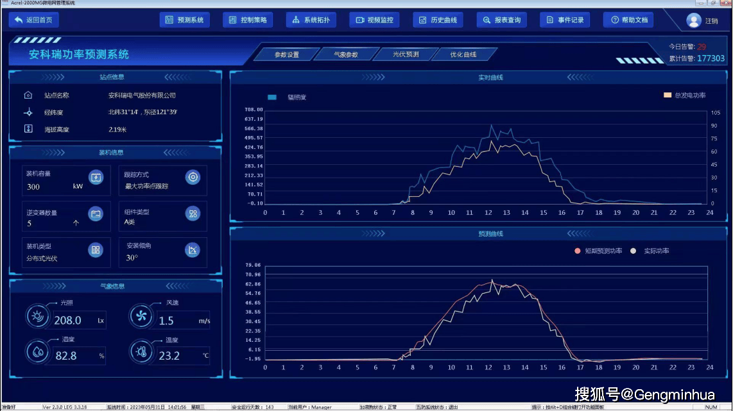Click the 安科瑞功率预测系统 title
This screenshot has height=411, width=733.
pos(78,55)
